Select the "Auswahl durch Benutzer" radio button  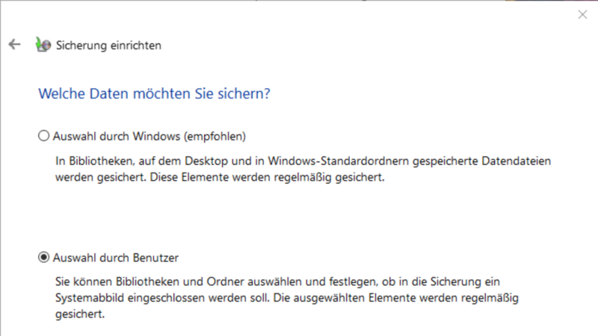click(x=43, y=258)
